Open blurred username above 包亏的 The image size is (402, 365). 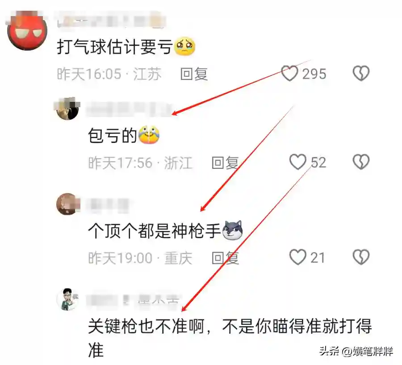130,109
